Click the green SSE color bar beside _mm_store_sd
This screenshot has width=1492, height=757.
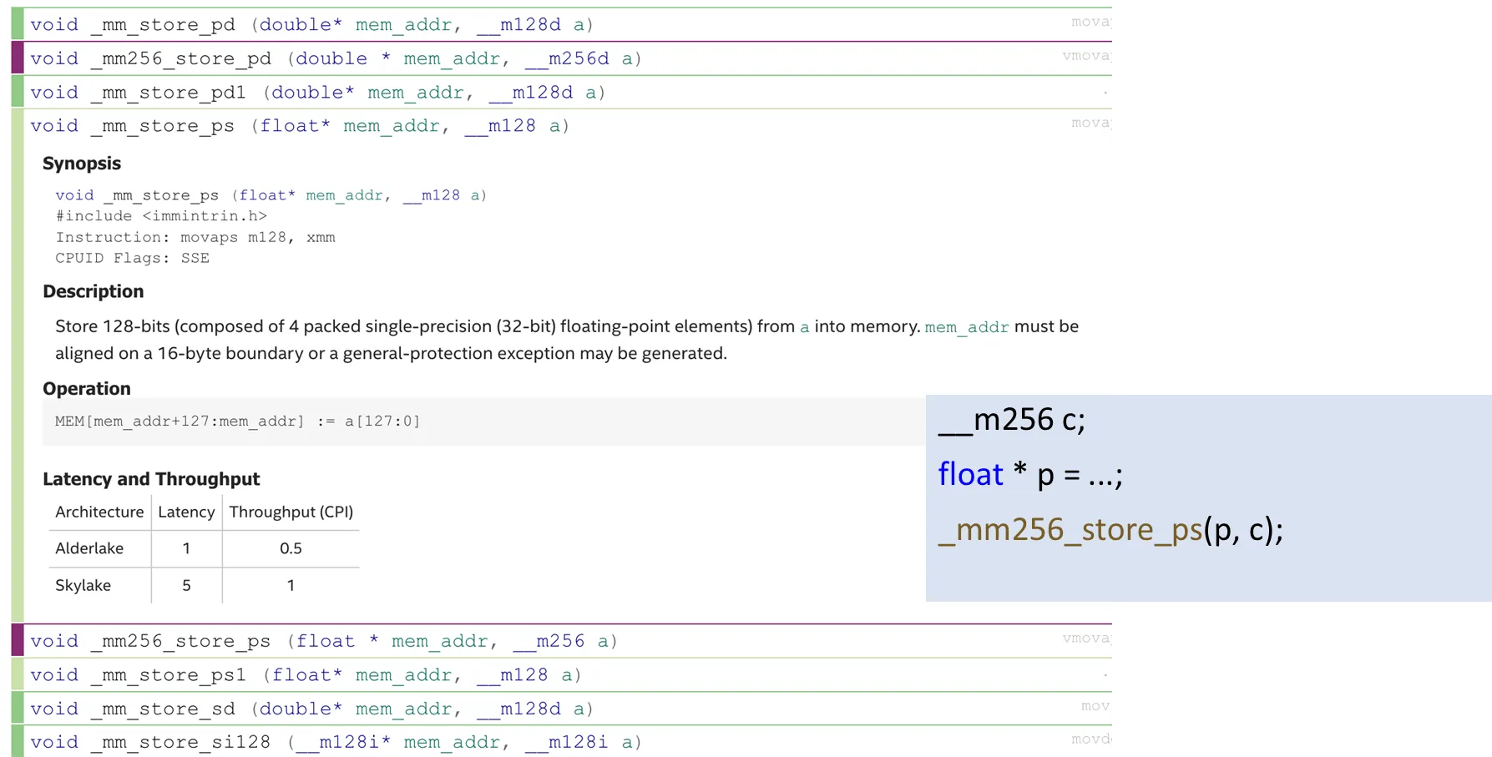point(18,709)
